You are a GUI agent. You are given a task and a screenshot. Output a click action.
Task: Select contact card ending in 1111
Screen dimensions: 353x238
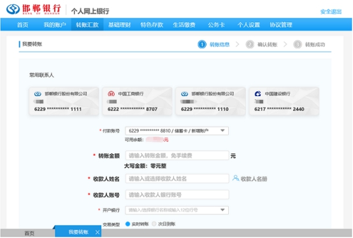click(64, 101)
